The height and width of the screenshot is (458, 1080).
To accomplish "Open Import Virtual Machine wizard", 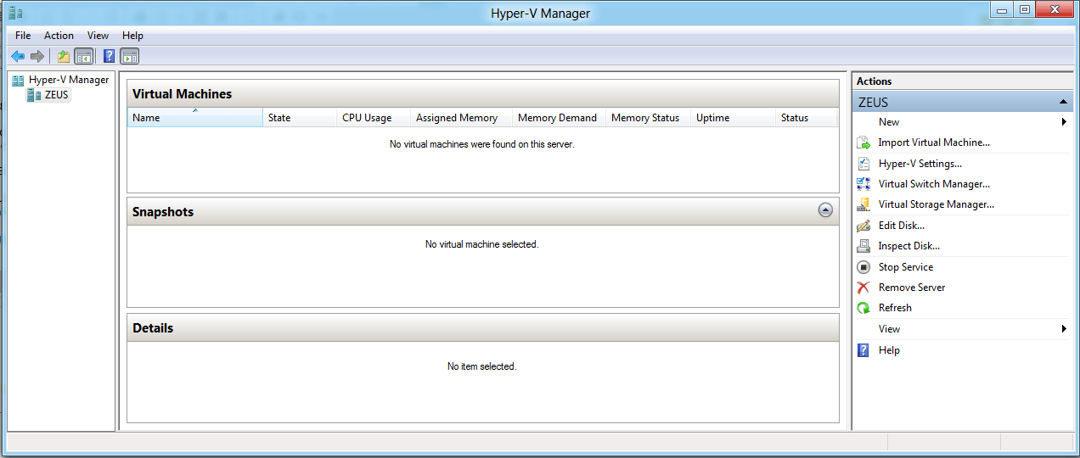I will click(933, 142).
